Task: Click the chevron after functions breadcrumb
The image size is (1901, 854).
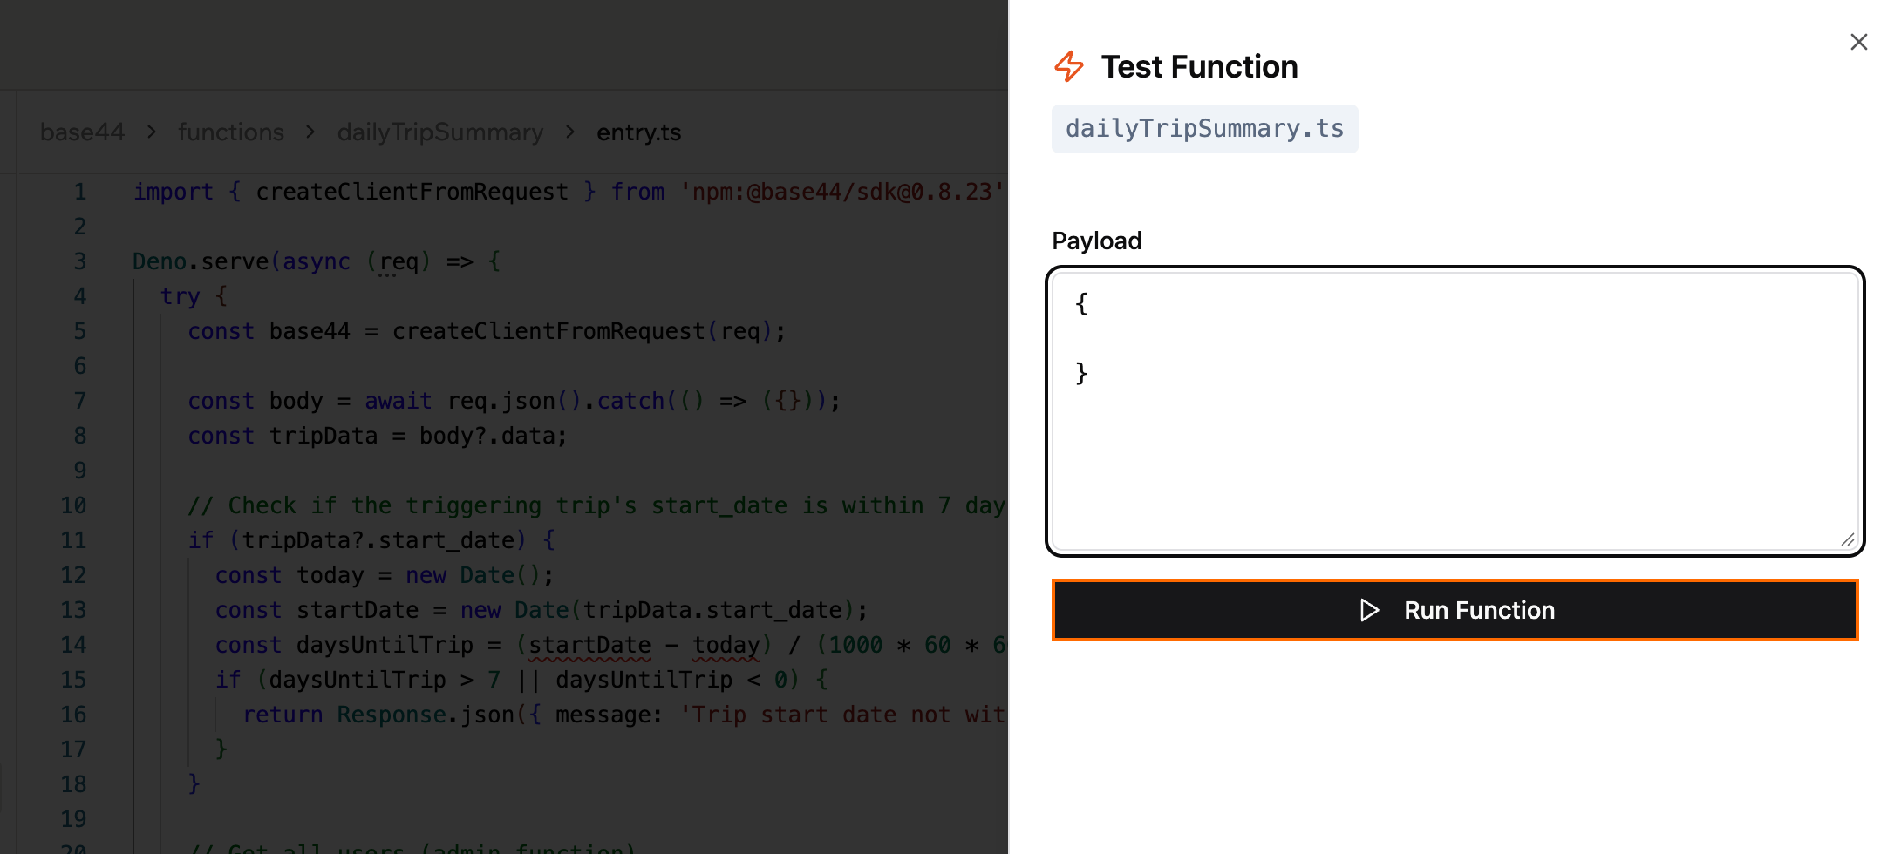Action: pos(310,132)
